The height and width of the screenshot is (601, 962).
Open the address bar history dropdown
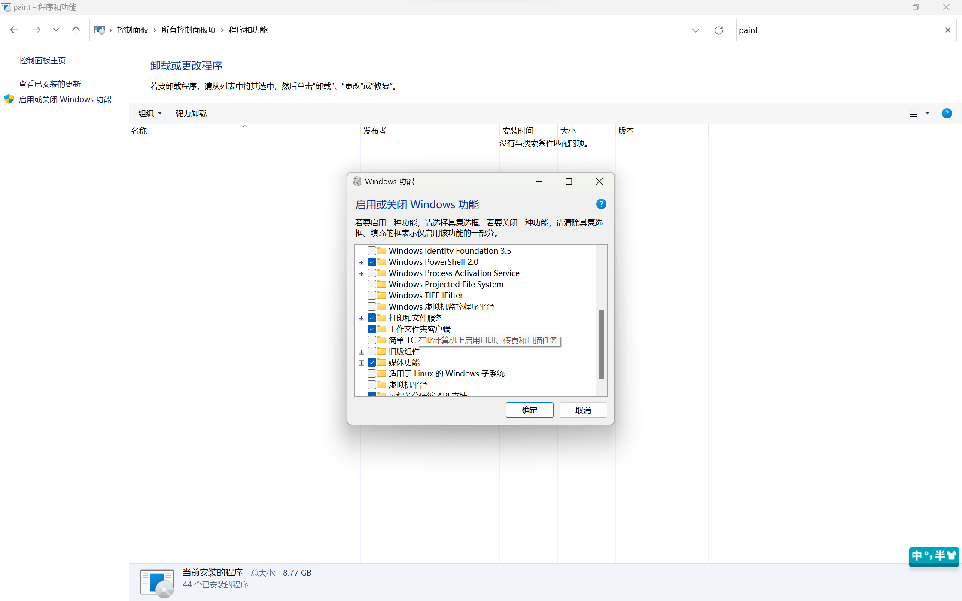point(695,30)
